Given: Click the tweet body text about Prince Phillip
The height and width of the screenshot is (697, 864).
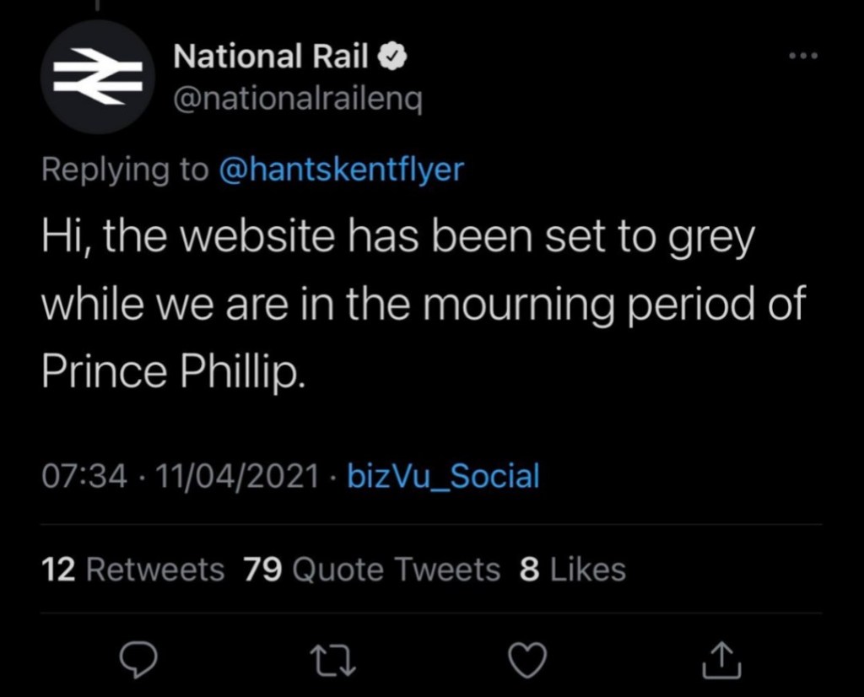Looking at the screenshot, I should (422, 305).
